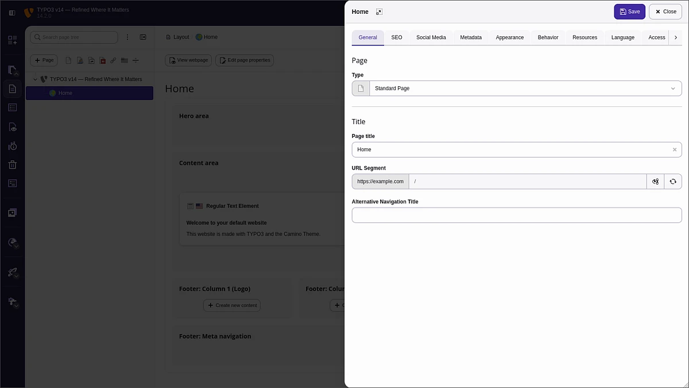Open the View page preview module
This screenshot has width=689, height=388.
point(13,127)
